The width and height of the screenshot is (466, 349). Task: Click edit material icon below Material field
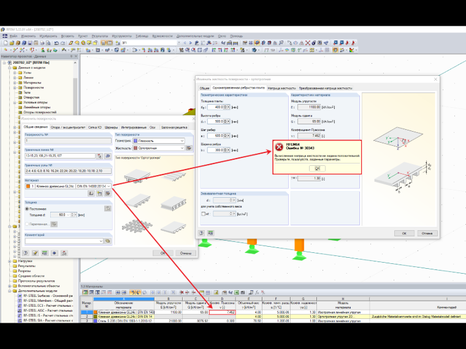(108, 193)
